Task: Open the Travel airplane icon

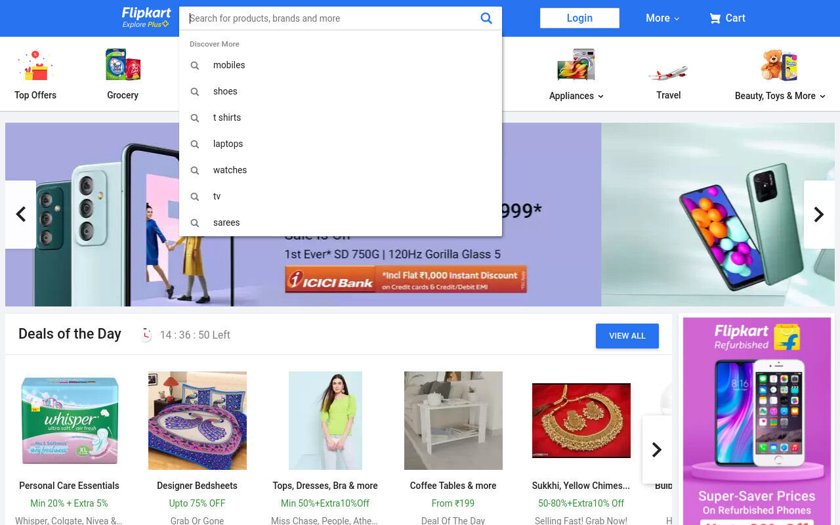Action: [668, 73]
